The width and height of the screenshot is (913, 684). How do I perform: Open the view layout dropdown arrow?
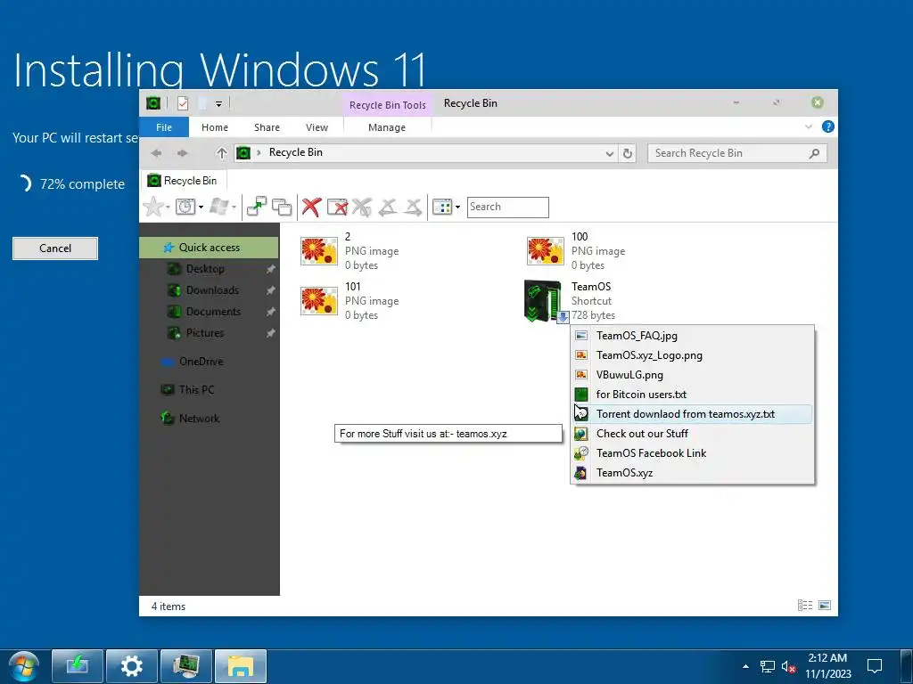(x=457, y=207)
